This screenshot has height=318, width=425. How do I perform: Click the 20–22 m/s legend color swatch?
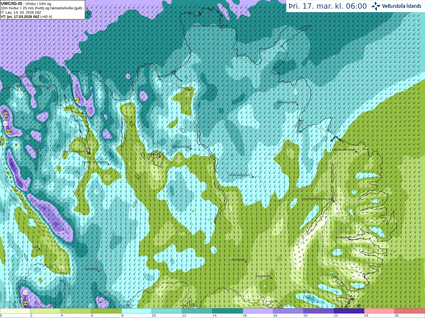[x=319, y=311]
